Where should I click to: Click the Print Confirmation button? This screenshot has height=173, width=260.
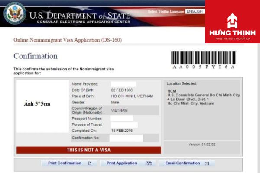pyautogui.click(x=69, y=163)
